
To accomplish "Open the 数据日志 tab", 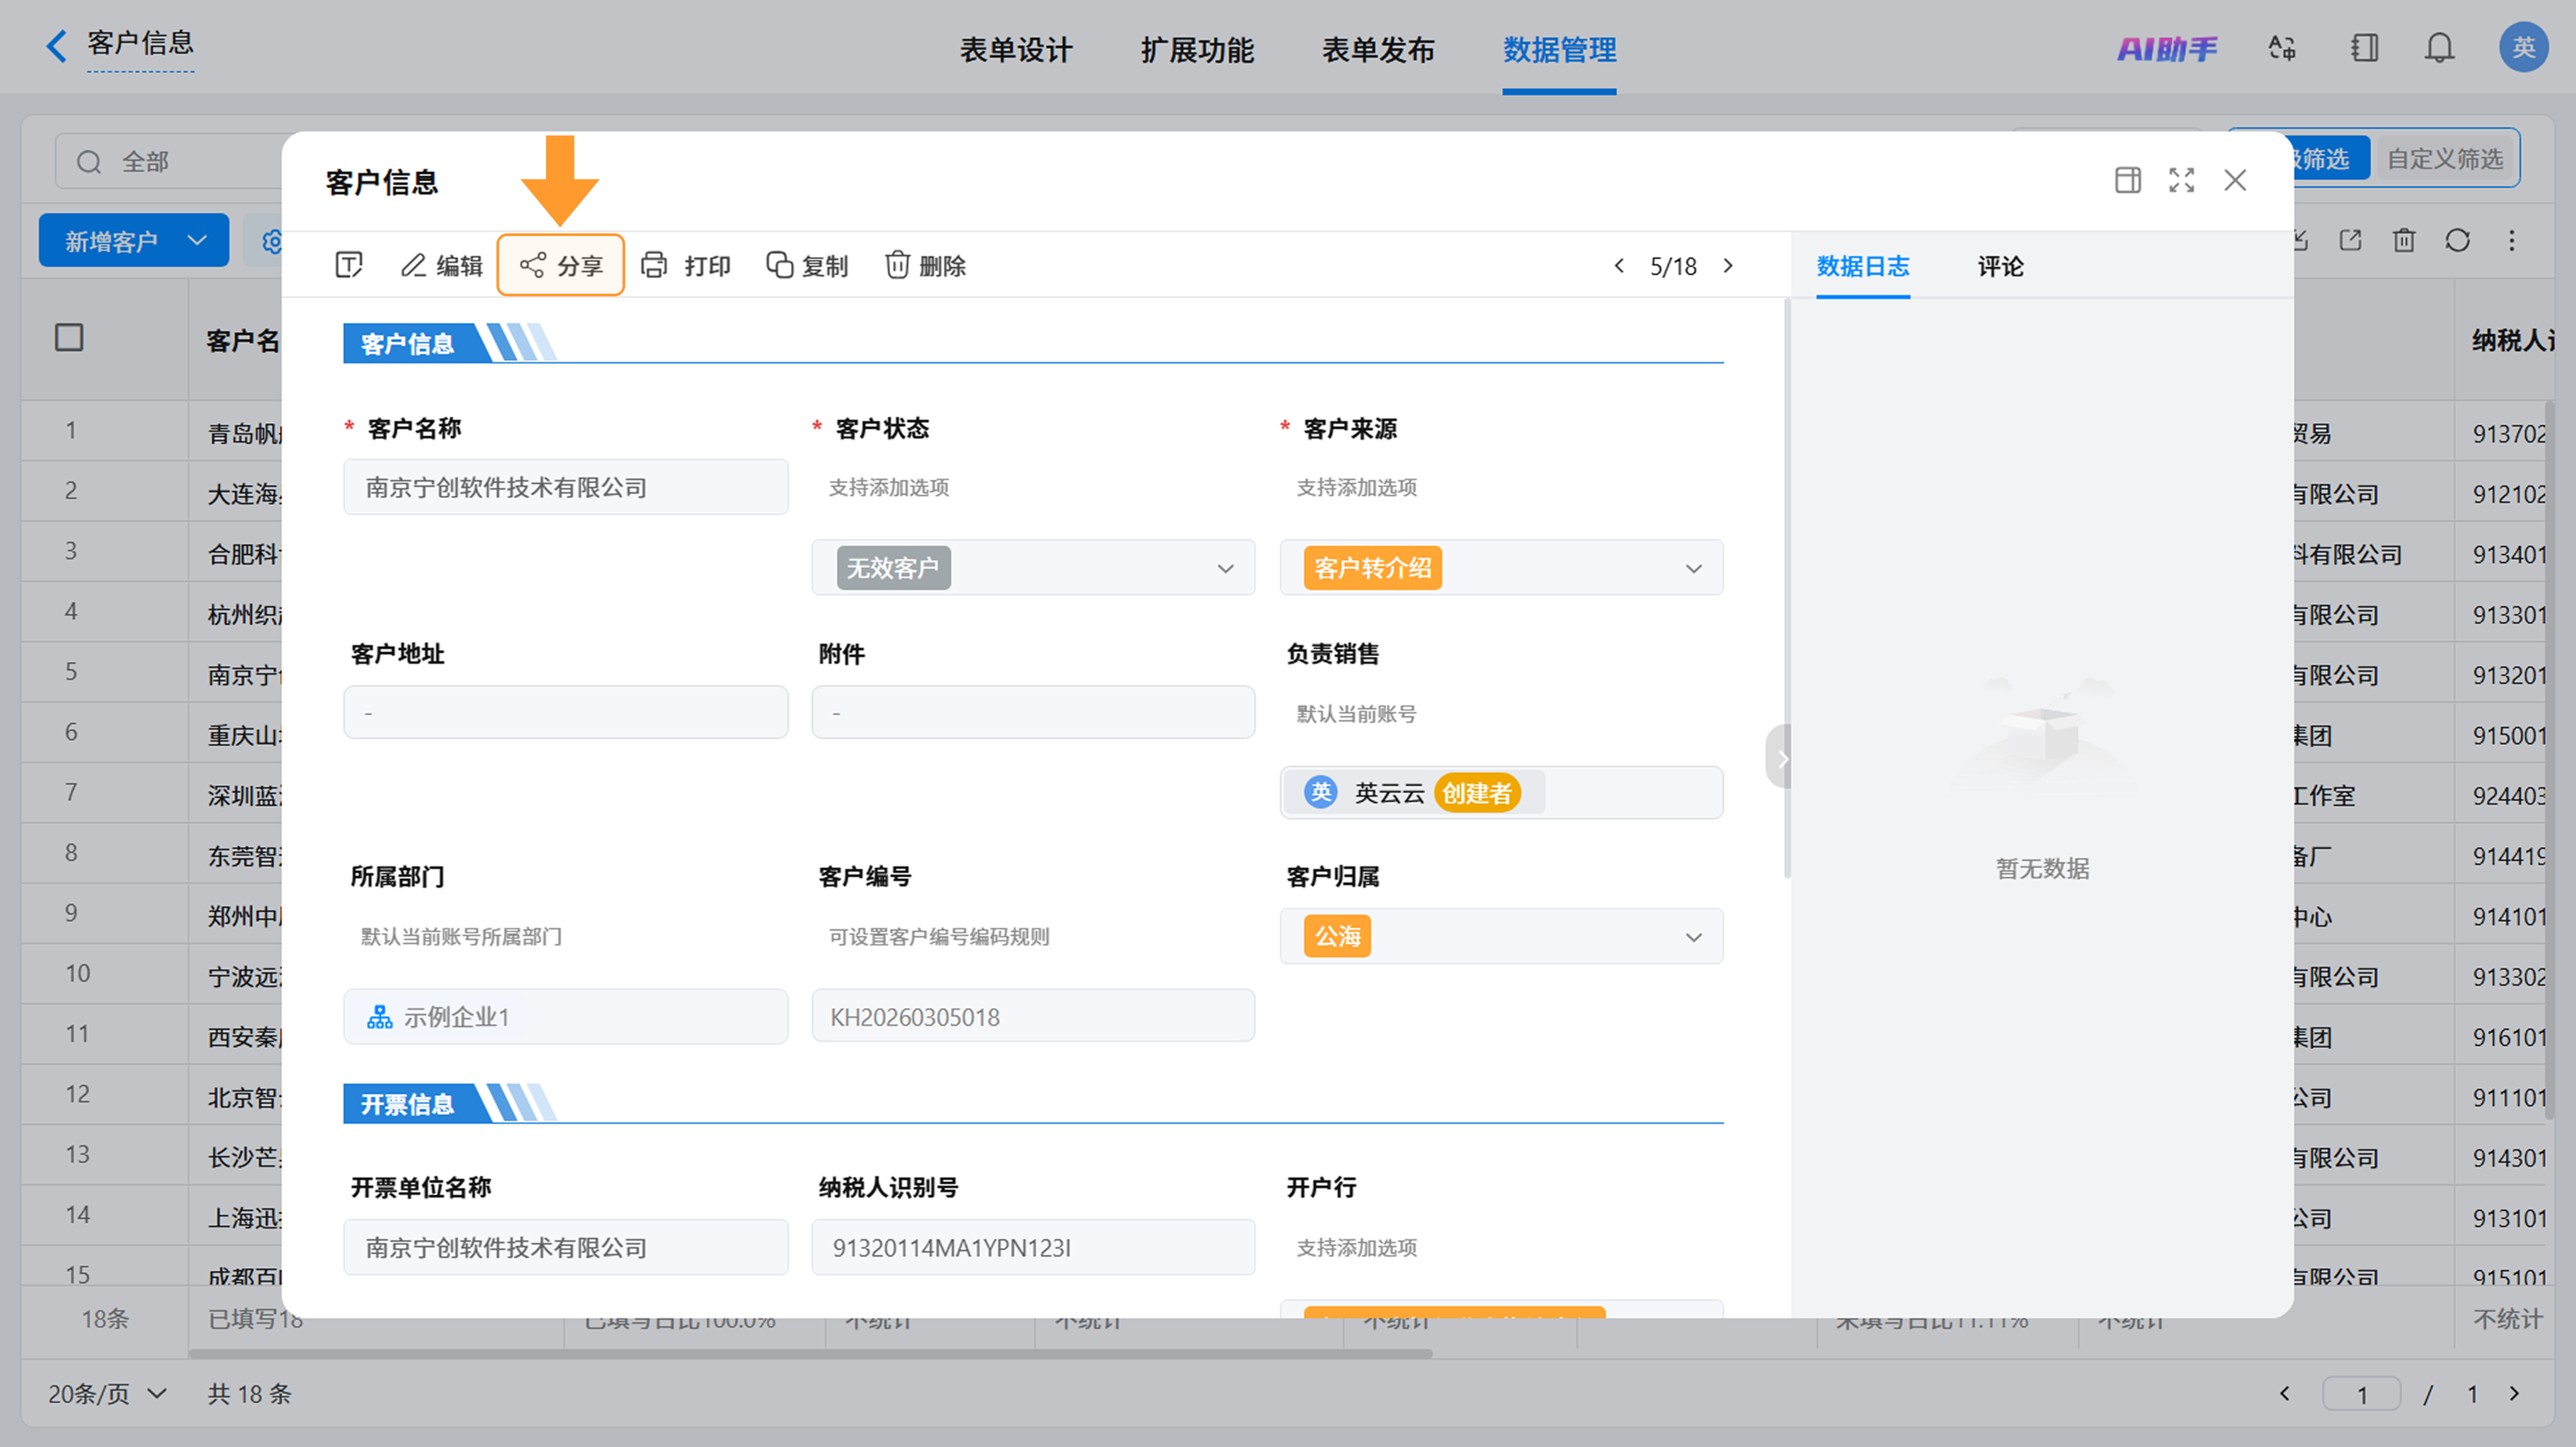I will point(1863,266).
